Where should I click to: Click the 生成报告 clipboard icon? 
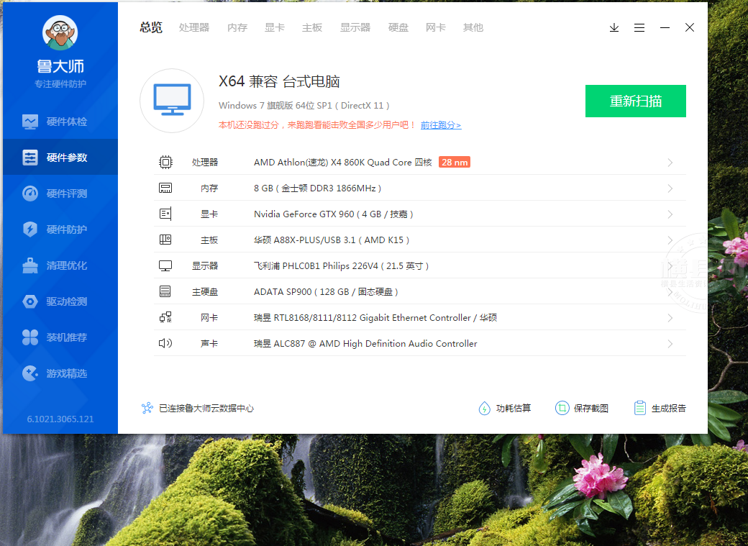pyautogui.click(x=639, y=408)
